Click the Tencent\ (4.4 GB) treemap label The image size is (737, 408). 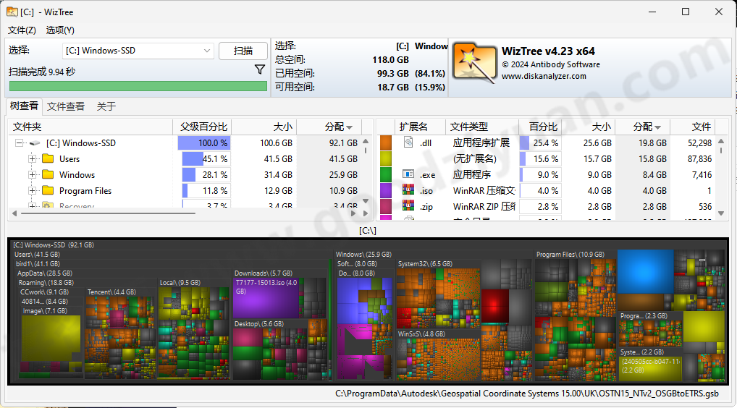[111, 292]
